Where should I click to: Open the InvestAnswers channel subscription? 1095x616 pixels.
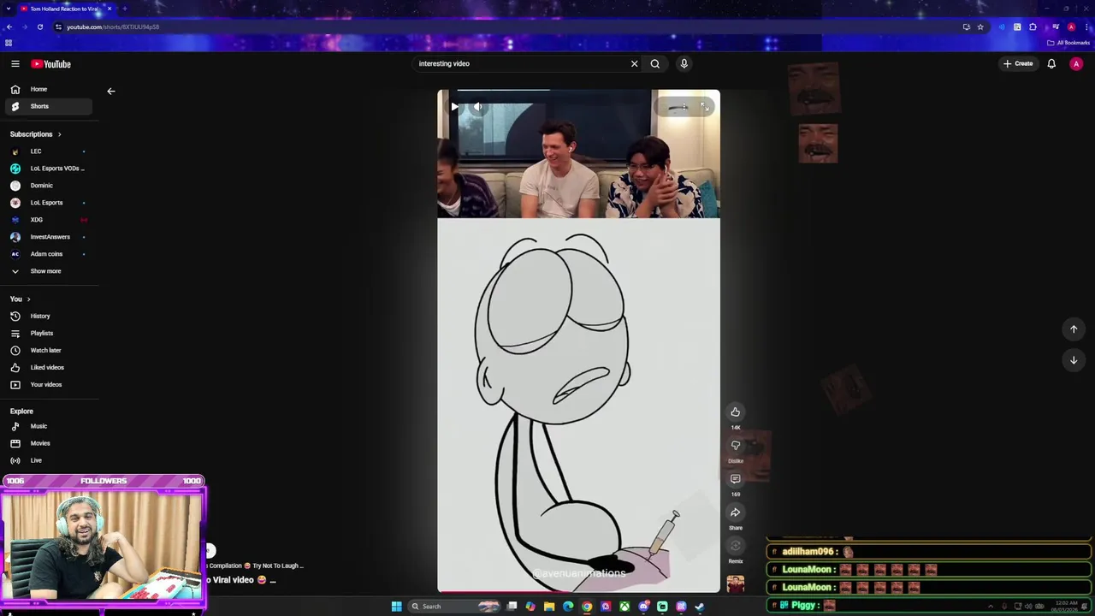pos(49,237)
